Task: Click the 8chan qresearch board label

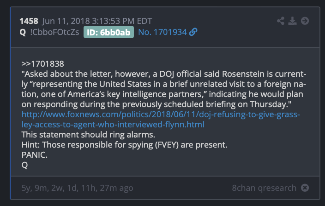Action: 264,188
